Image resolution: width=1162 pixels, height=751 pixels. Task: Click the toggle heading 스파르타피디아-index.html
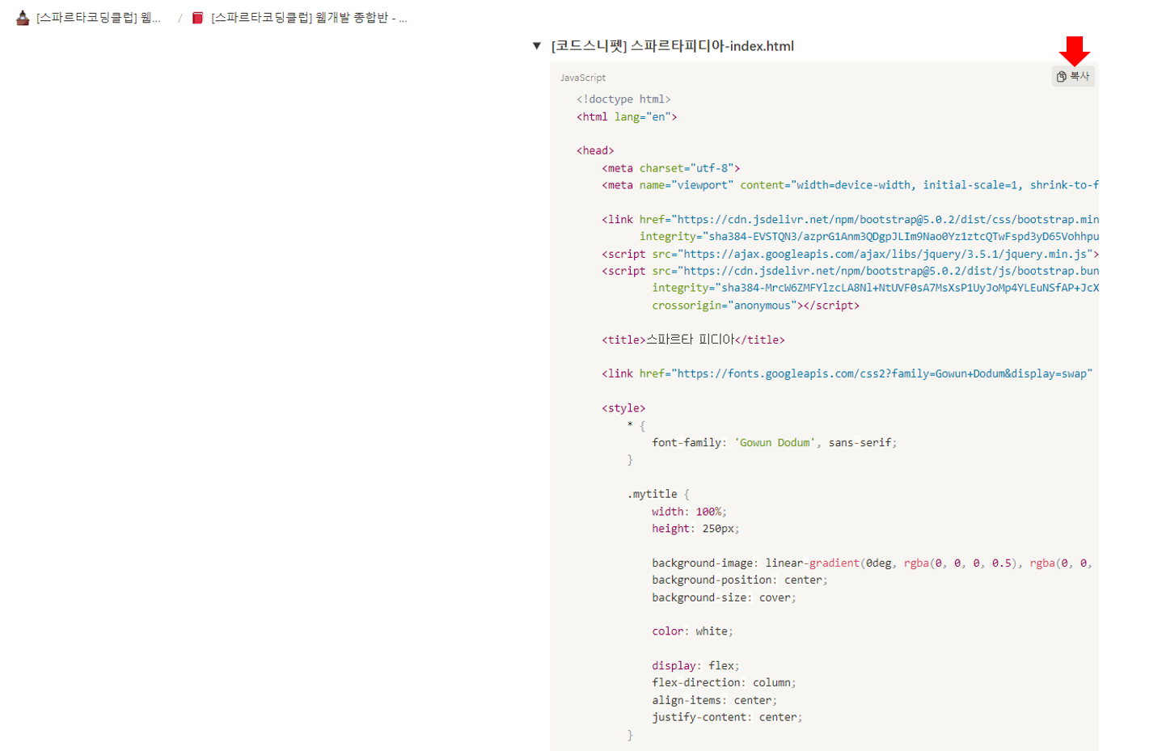click(673, 46)
